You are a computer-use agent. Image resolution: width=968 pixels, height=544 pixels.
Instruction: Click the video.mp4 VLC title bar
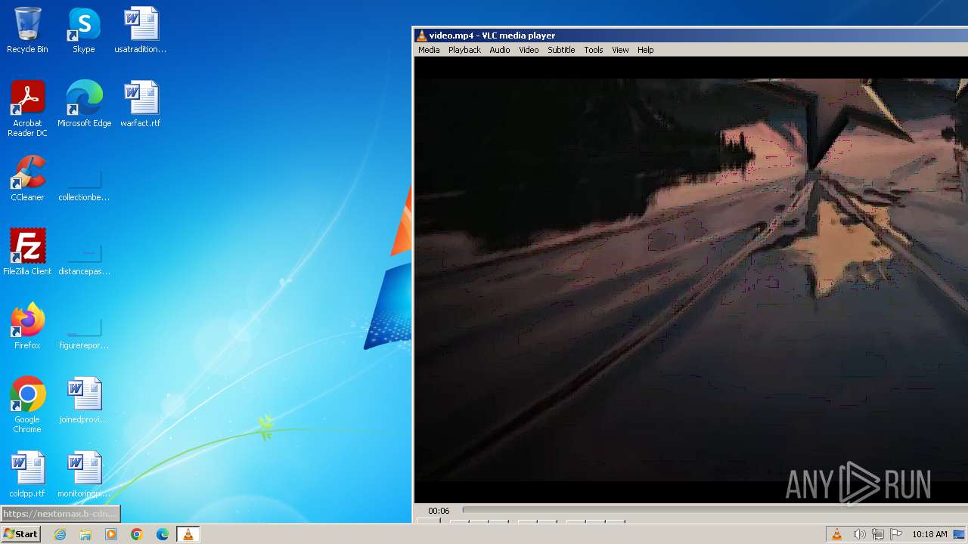tap(692, 36)
